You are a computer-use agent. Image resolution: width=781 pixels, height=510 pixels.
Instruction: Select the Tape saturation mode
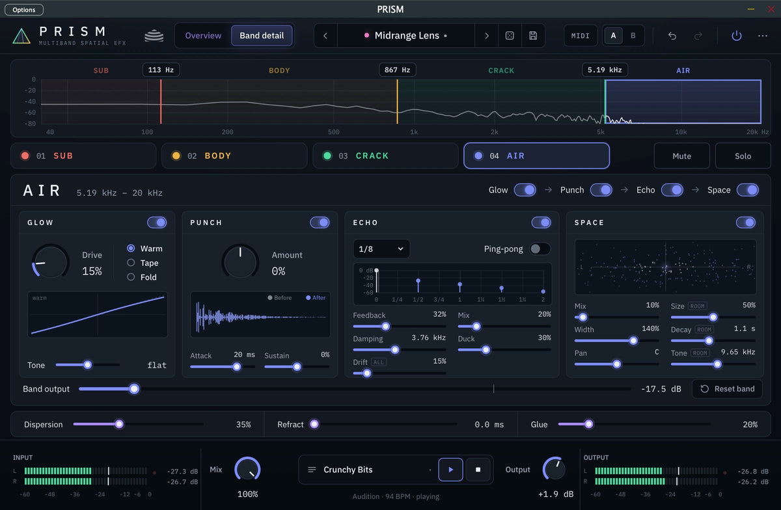click(x=143, y=263)
